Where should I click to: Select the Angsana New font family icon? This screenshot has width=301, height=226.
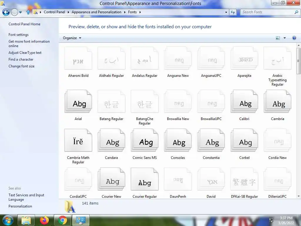point(178,59)
